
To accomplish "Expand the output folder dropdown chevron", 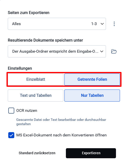I will click(x=102, y=51).
